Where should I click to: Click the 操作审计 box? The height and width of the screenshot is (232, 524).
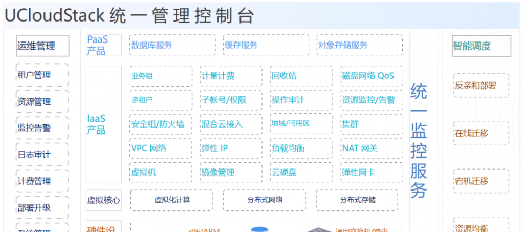pos(301,100)
